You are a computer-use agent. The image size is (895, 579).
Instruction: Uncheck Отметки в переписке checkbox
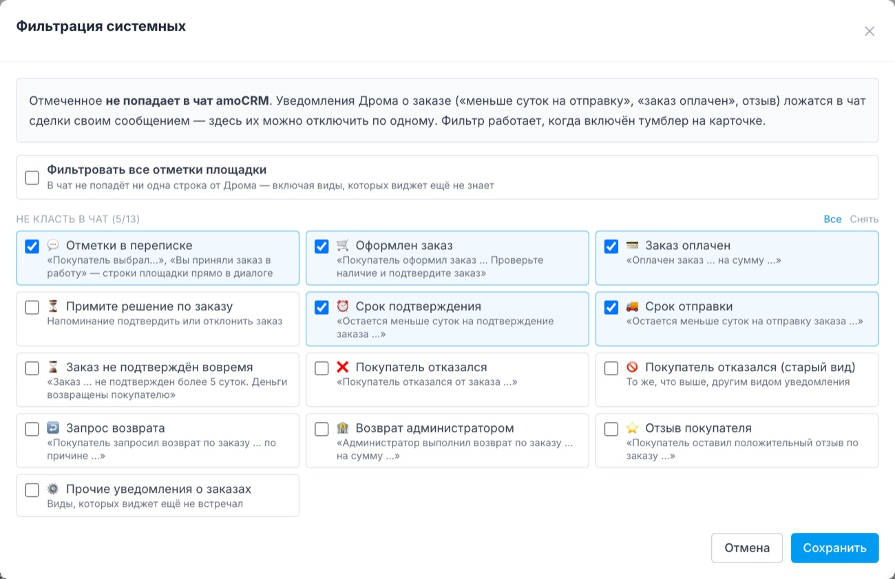pyautogui.click(x=32, y=246)
